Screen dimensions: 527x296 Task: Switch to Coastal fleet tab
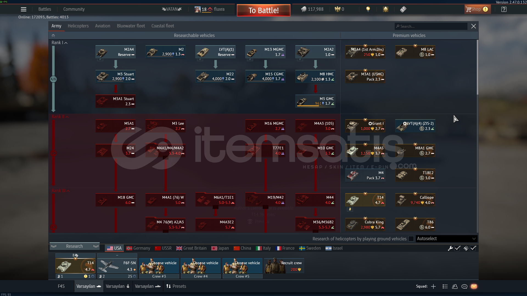click(x=163, y=26)
